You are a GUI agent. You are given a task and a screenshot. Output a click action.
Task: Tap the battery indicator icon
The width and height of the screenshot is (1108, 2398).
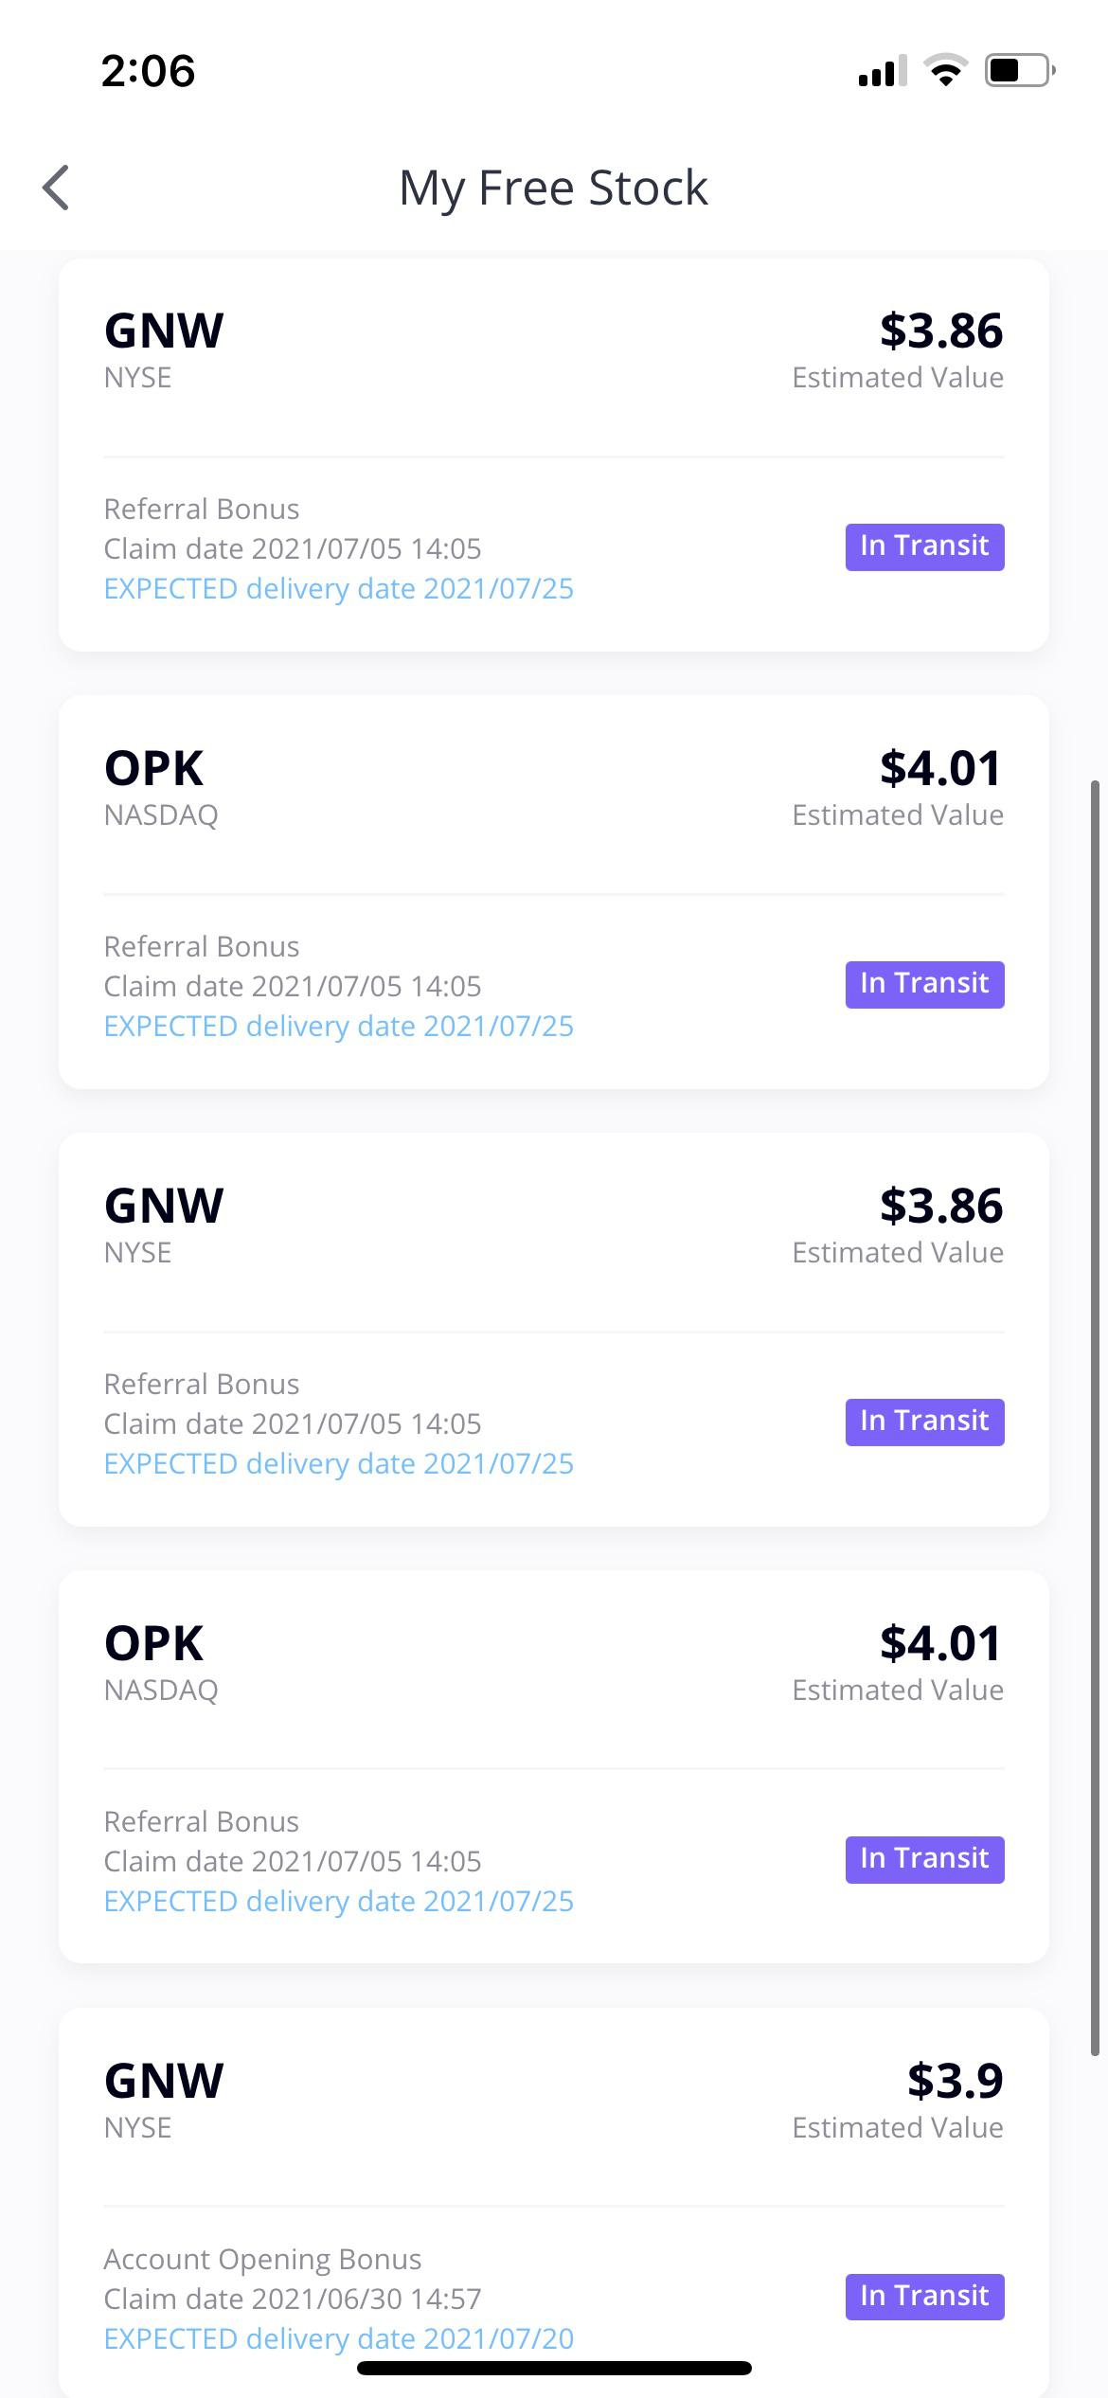(1019, 70)
